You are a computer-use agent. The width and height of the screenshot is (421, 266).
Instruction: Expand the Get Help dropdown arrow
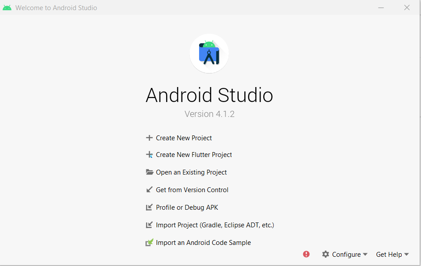click(406, 255)
